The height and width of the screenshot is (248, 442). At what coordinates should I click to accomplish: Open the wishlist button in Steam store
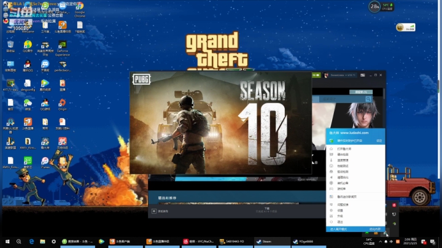click(x=361, y=92)
